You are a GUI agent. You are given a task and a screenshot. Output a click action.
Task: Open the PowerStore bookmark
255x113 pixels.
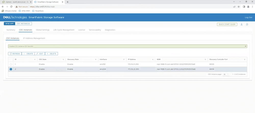point(38,11)
